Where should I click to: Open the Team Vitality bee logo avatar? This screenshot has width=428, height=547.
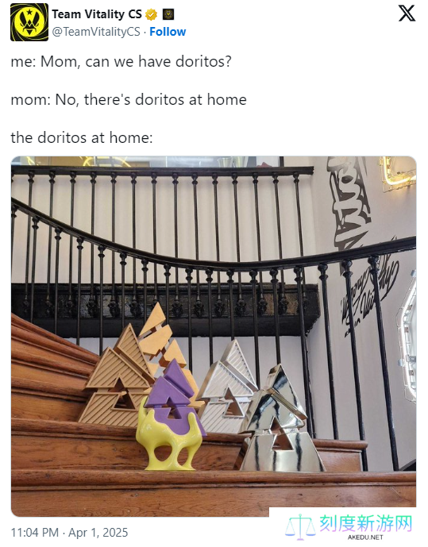point(29,22)
